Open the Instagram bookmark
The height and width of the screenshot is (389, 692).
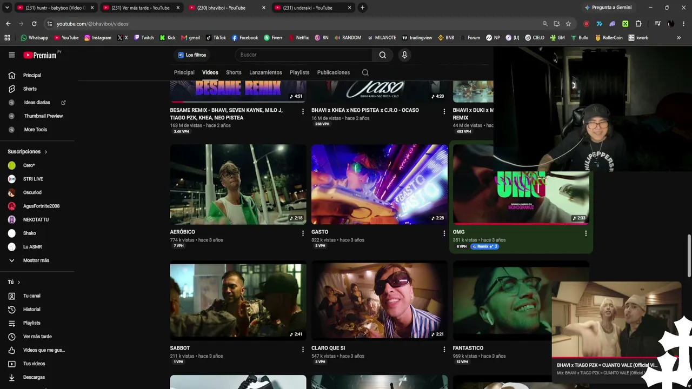pyautogui.click(x=98, y=38)
